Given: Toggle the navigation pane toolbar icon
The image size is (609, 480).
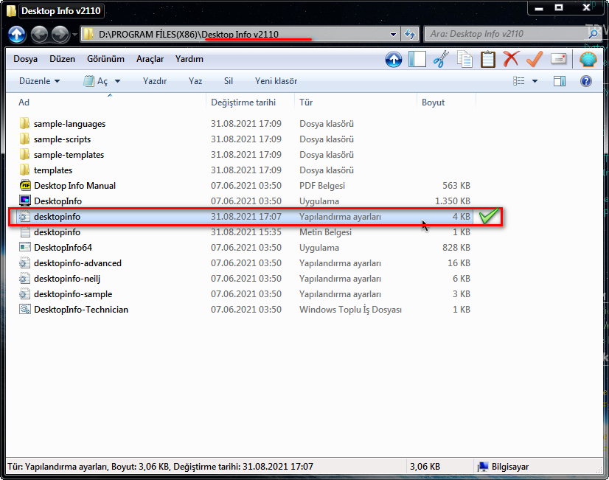Looking at the screenshot, I should pos(417,60).
